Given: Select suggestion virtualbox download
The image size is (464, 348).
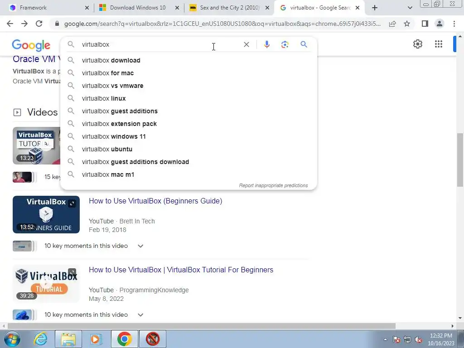Looking at the screenshot, I should 188,60.
